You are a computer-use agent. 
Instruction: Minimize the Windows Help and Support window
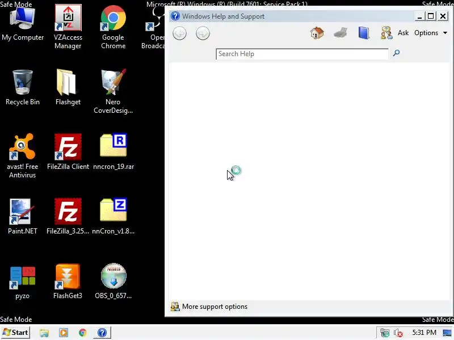click(419, 16)
